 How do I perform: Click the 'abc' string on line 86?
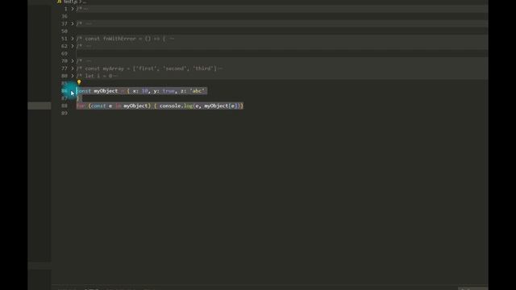197,91
